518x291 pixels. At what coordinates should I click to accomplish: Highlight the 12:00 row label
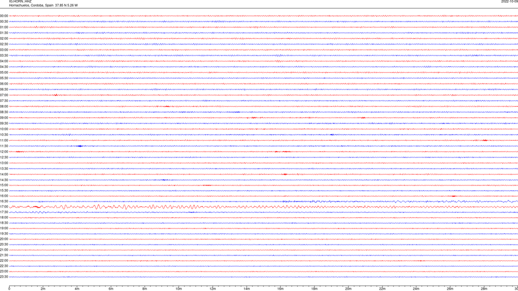pyautogui.click(x=4, y=152)
